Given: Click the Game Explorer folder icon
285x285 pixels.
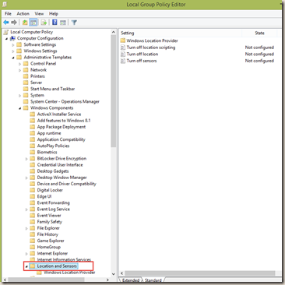Looking at the screenshot, I should 33,241.
